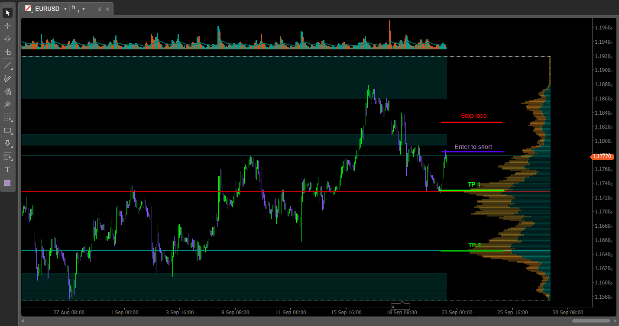
Task: Expand the h1 timeframe dropdown
Action: 84,9
